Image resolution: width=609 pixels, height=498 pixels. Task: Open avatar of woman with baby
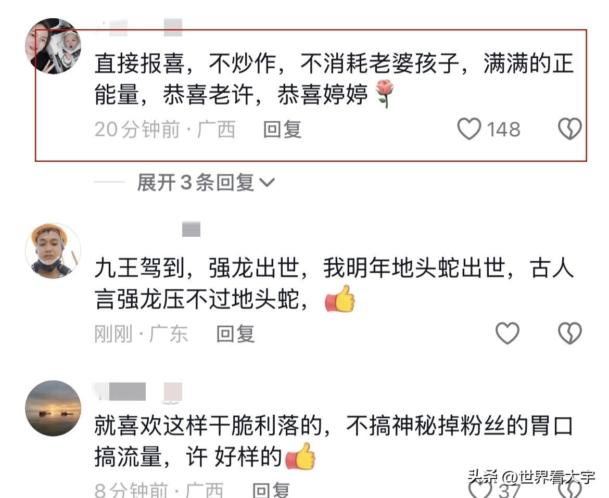coord(53,46)
